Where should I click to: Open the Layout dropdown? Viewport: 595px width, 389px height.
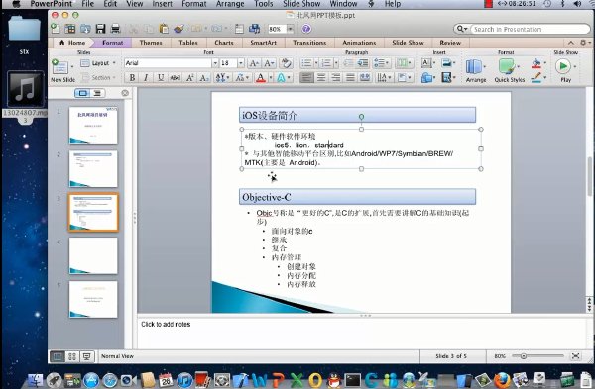pyautogui.click(x=98, y=63)
